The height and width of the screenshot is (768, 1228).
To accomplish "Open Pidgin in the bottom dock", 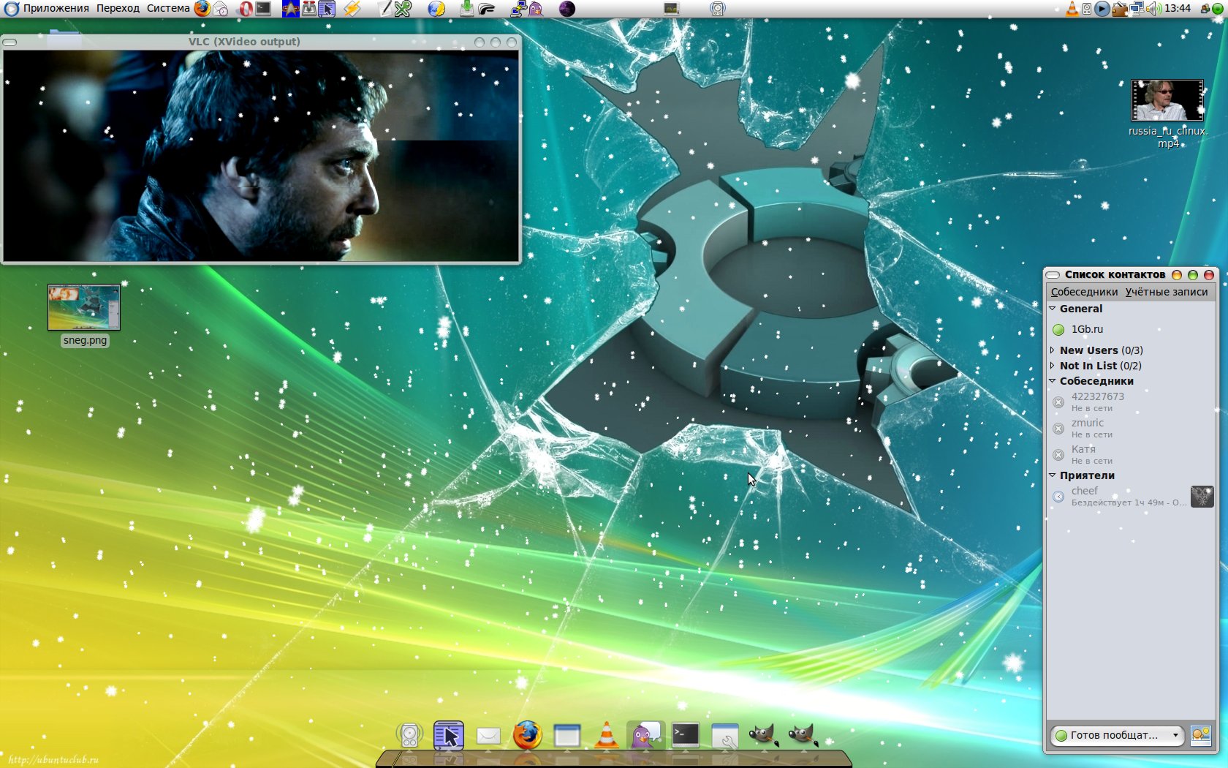I will click(645, 735).
